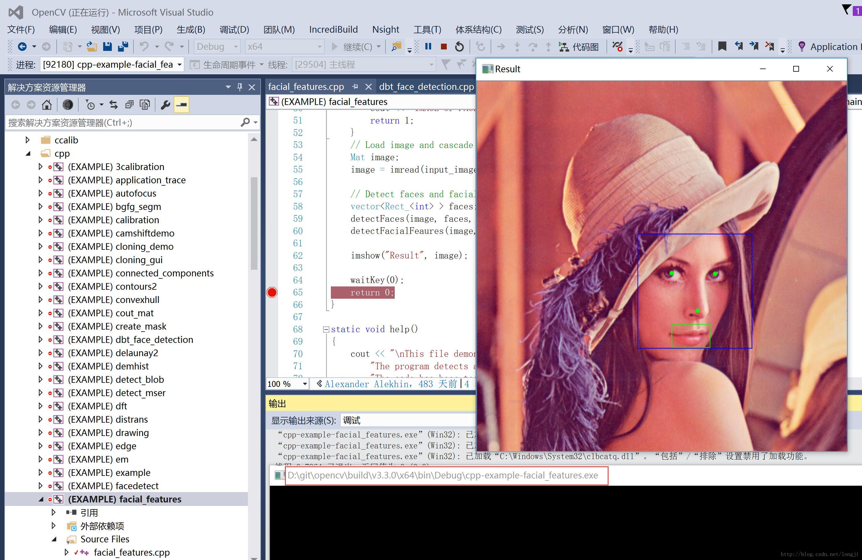The height and width of the screenshot is (560, 862).
Task: Click the Restart debugging icon
Action: [459, 46]
